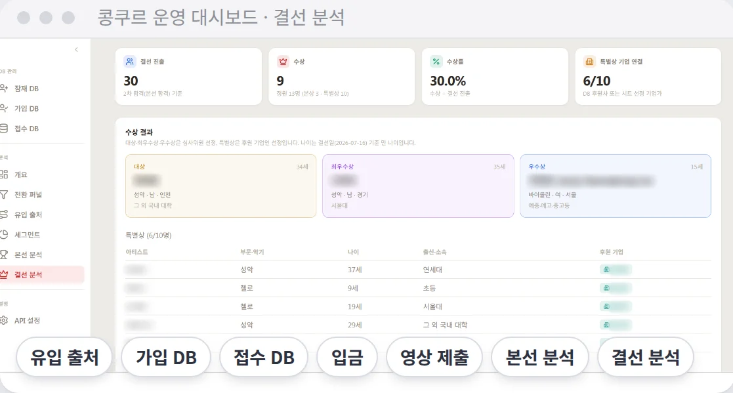Viewport: 733px width, 393px height.
Task: Click the sponsor badge in the 서울대 row
Action: [616, 306]
